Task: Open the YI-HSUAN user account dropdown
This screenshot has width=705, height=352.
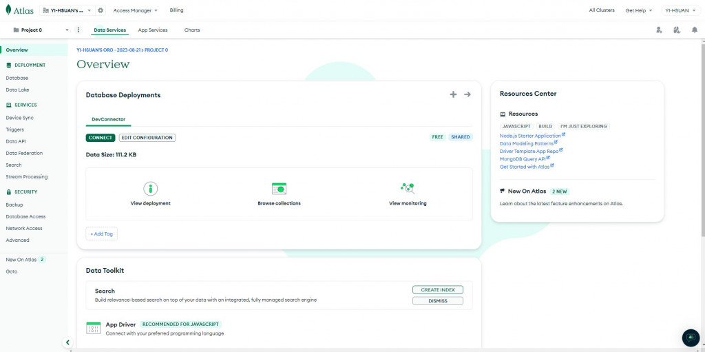Action: [x=681, y=10]
